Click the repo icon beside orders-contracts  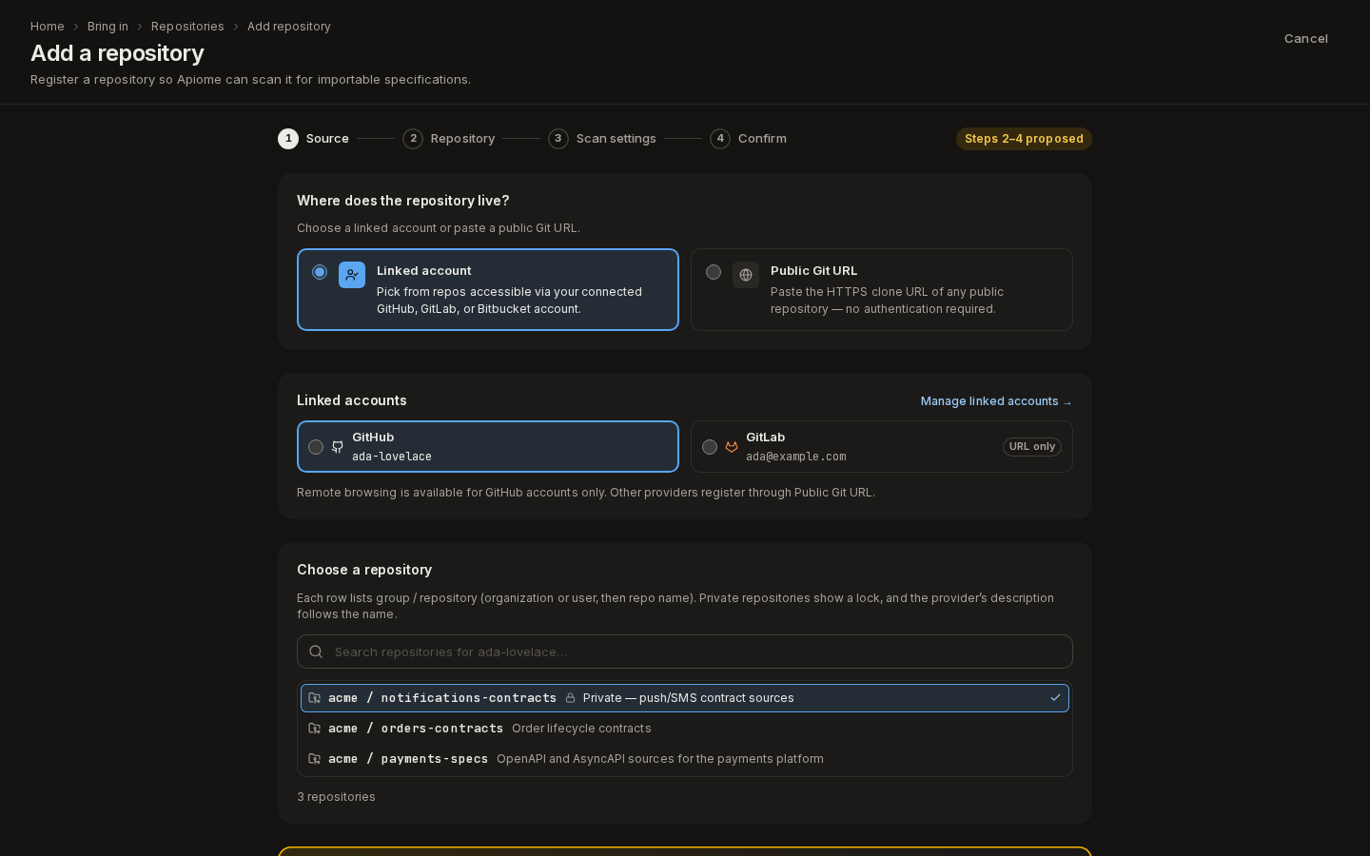point(315,729)
